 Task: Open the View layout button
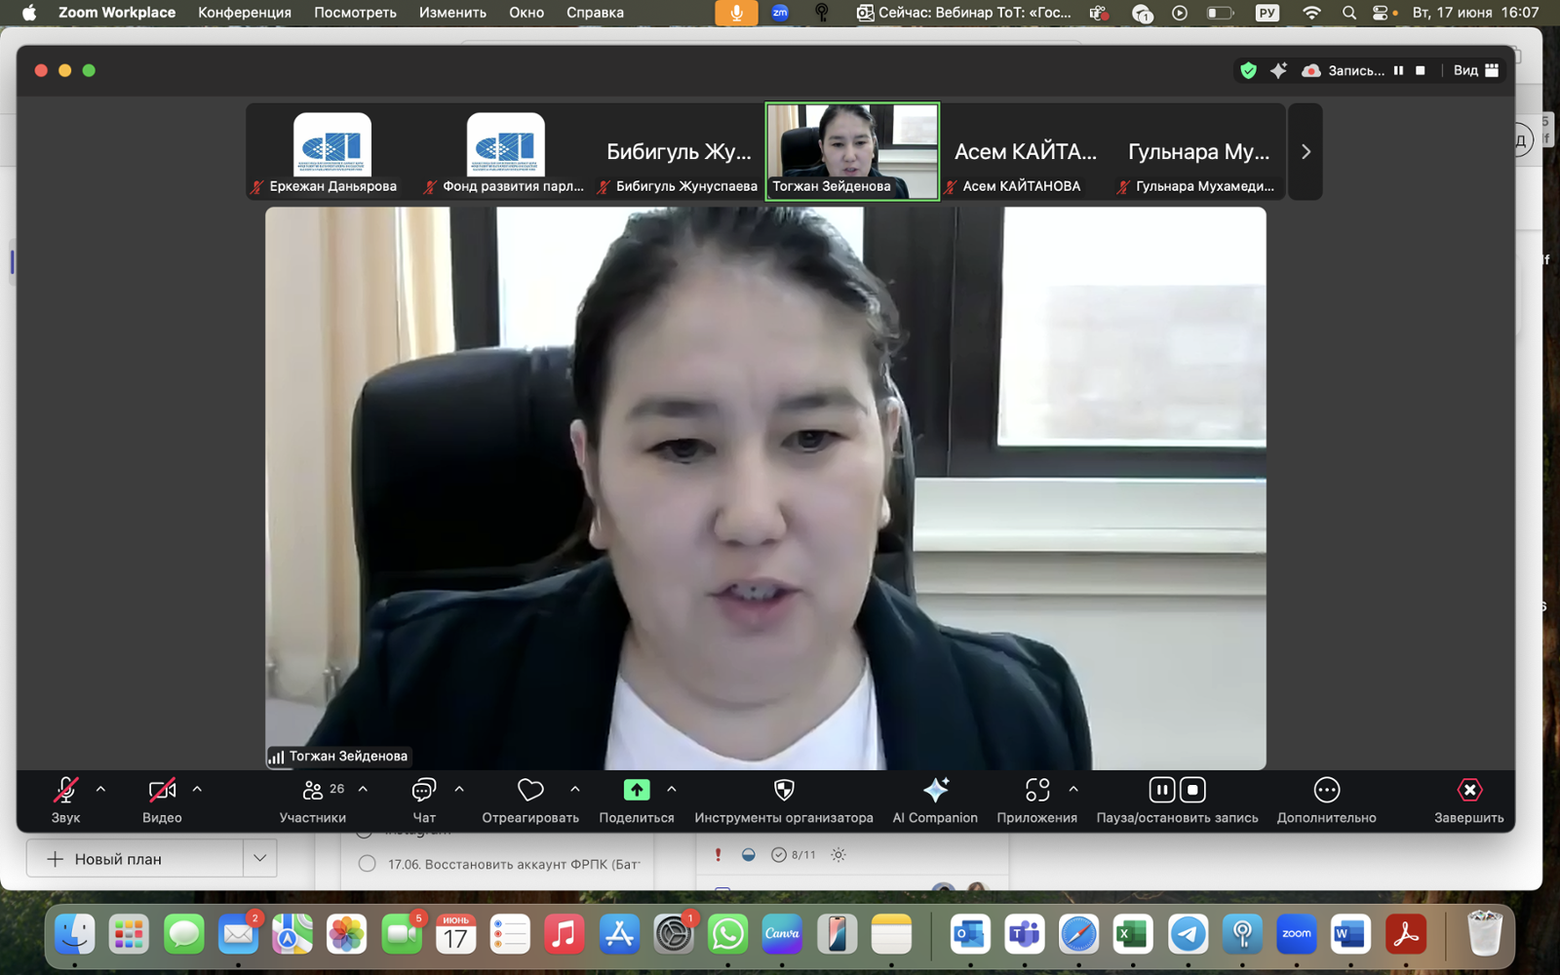tap(1476, 70)
